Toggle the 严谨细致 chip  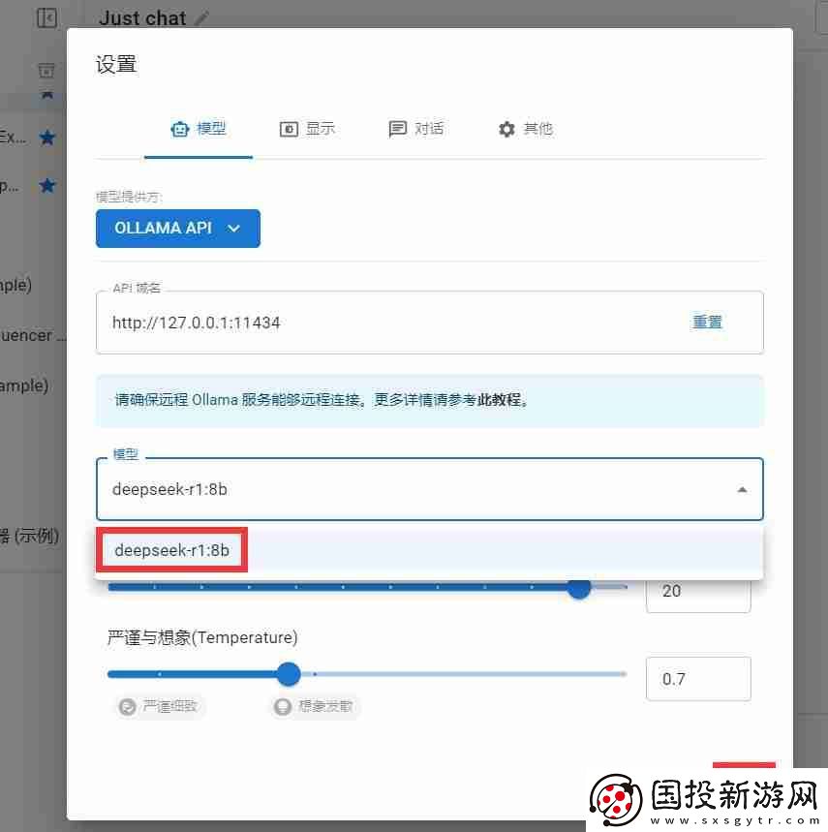point(159,706)
